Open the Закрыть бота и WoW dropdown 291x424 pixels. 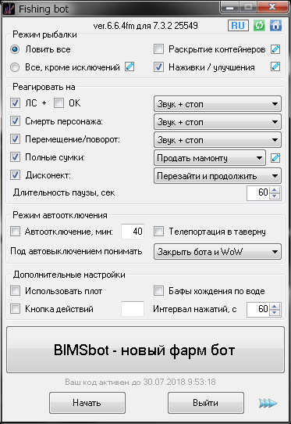[x=218, y=252]
